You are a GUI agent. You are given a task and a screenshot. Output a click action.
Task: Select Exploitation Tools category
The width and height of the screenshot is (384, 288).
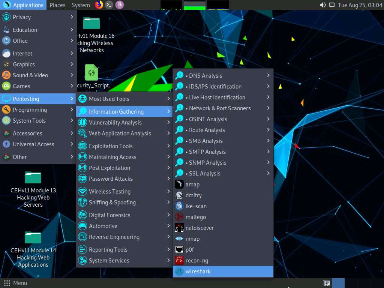click(124, 146)
